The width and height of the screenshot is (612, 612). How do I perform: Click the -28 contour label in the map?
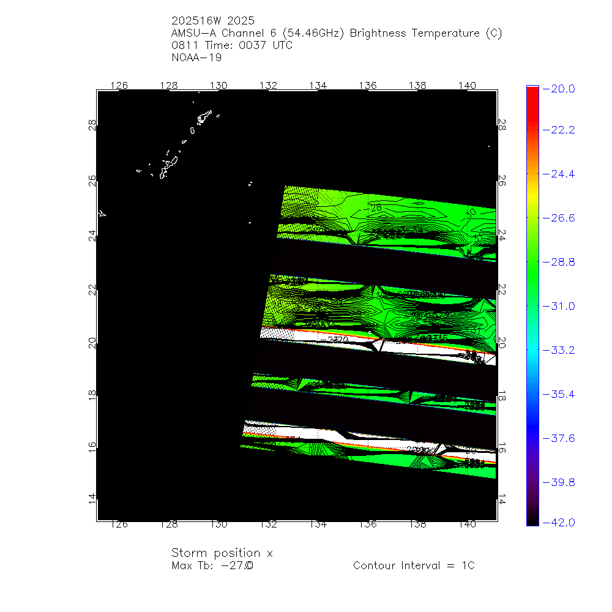[x=373, y=208]
